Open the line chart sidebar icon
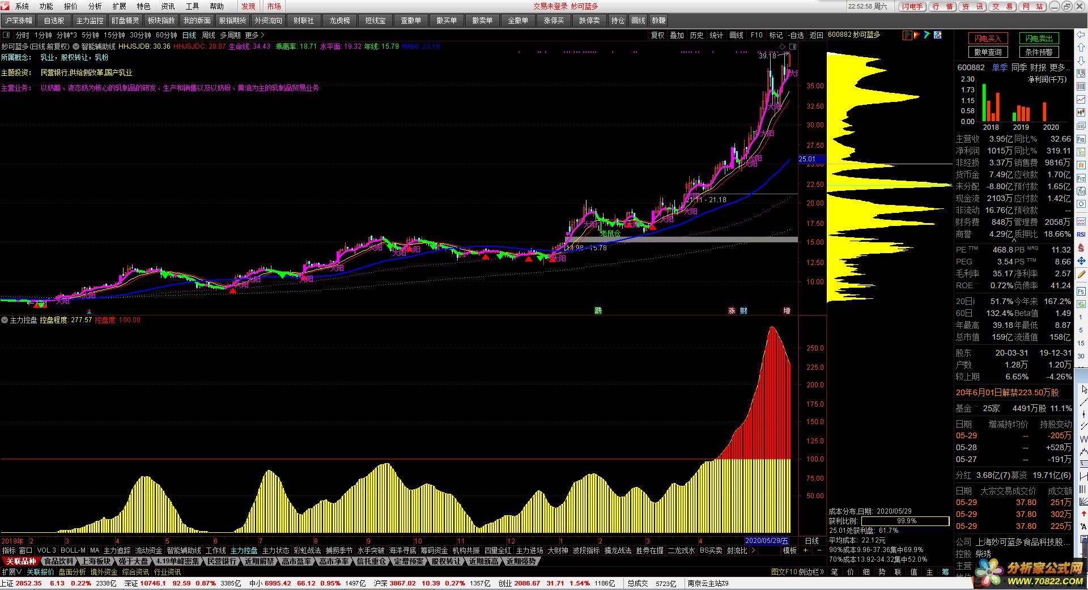Image resolution: width=1088 pixels, height=590 pixels. coord(1081,100)
